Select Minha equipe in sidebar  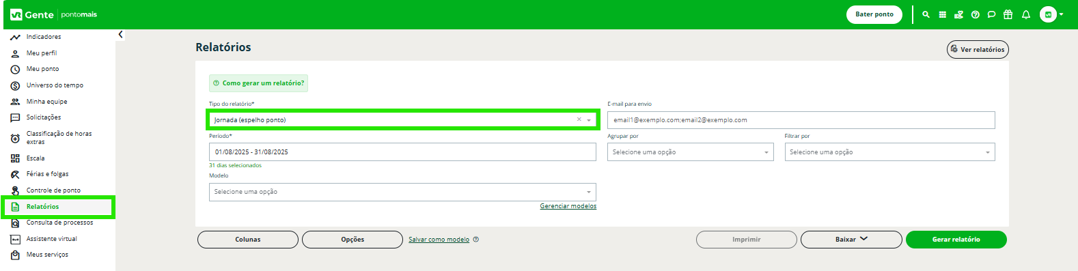[47, 102]
